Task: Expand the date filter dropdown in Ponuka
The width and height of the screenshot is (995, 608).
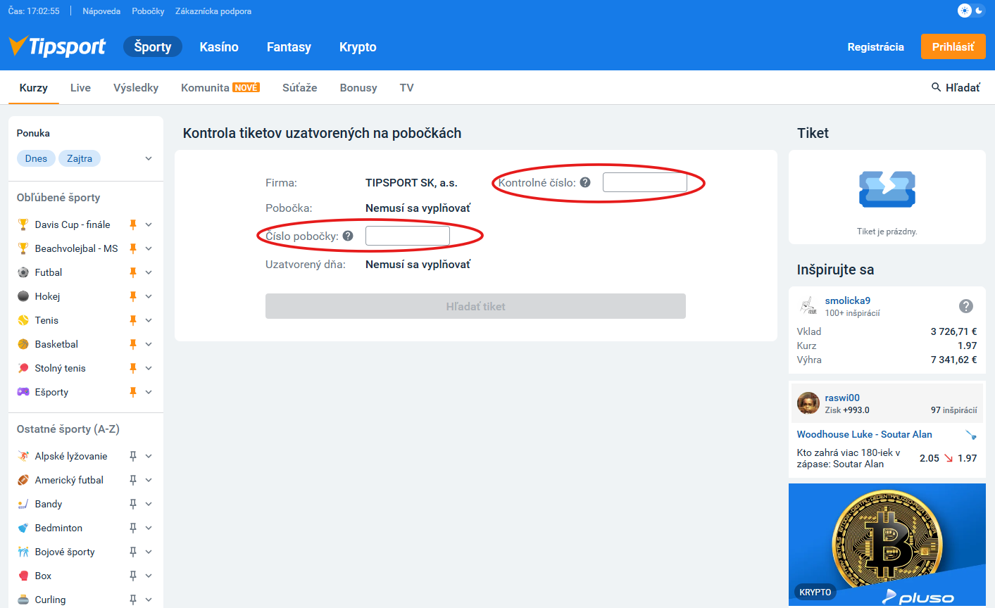Action: click(149, 158)
